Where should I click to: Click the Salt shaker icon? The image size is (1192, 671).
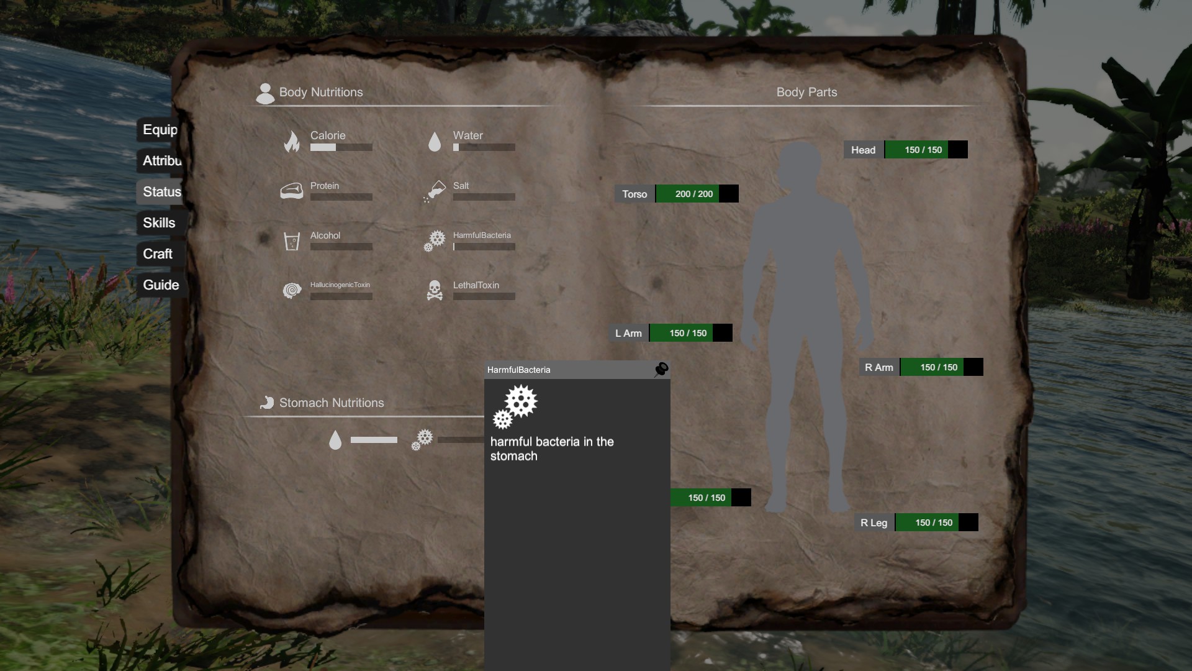[435, 191]
